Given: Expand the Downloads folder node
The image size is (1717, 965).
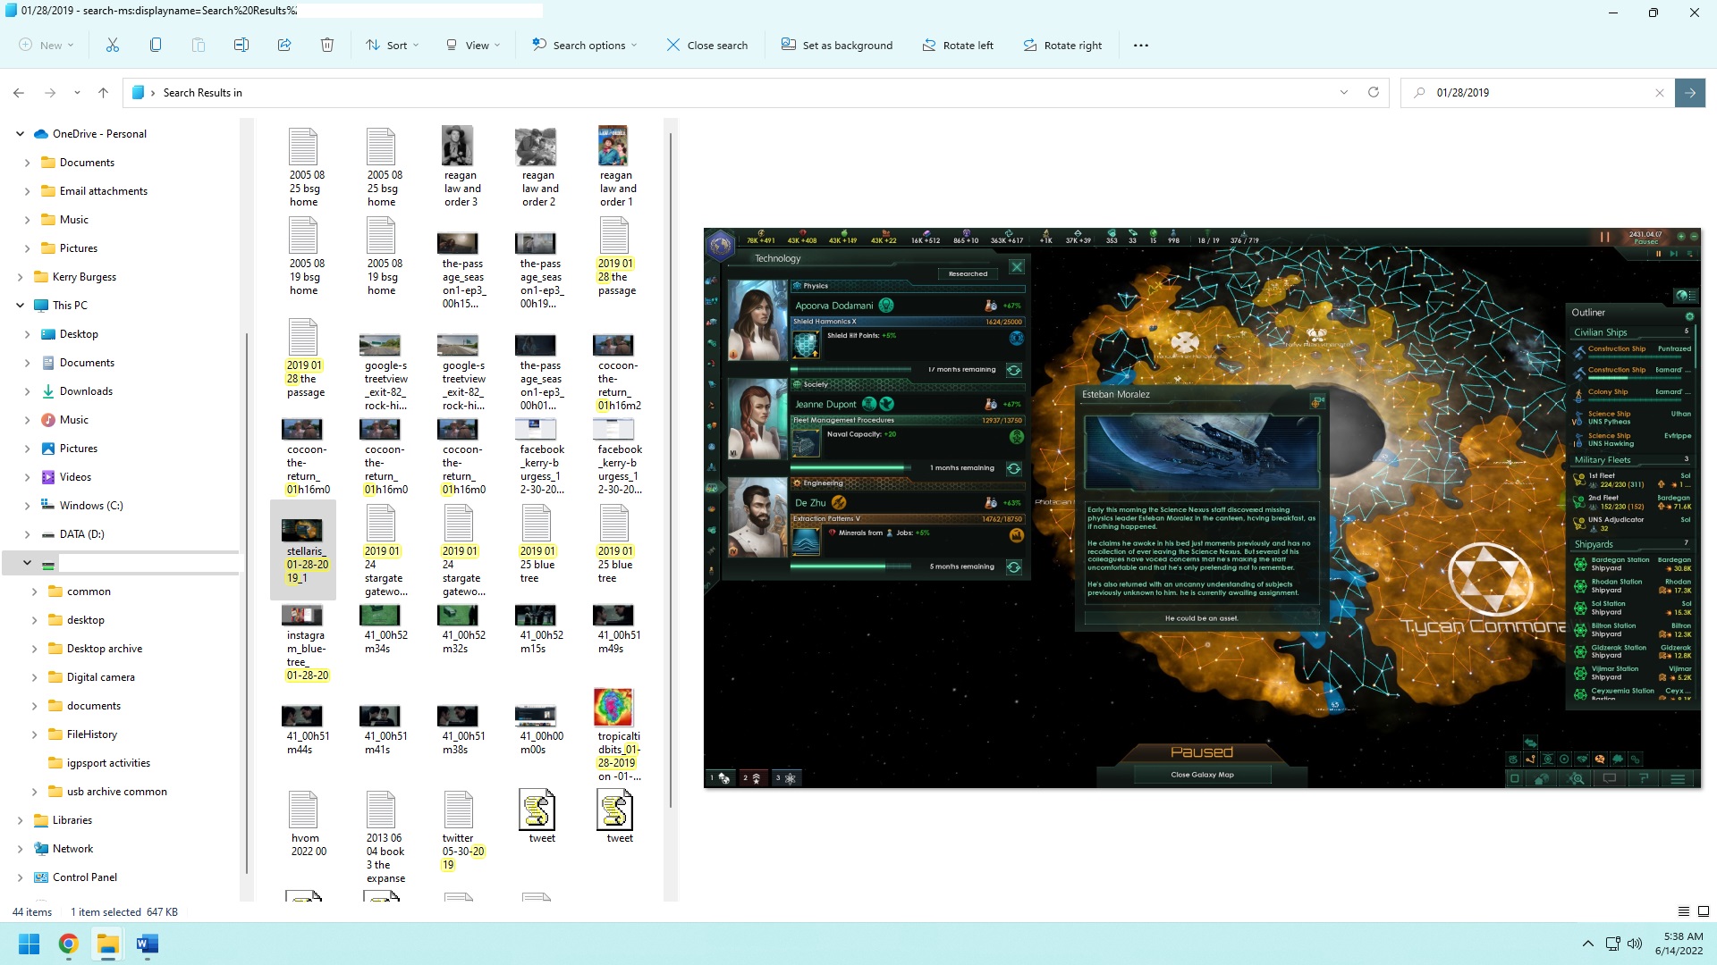Looking at the screenshot, I should (27, 391).
